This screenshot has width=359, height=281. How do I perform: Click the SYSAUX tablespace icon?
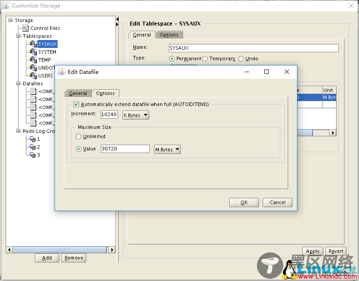click(x=33, y=44)
